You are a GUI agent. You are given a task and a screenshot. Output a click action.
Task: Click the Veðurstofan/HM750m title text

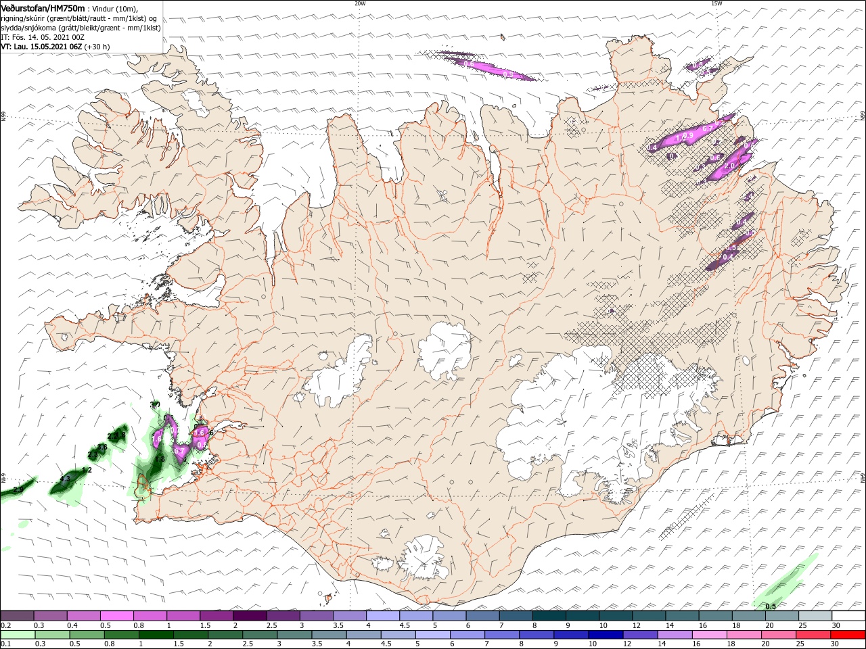[x=43, y=7]
